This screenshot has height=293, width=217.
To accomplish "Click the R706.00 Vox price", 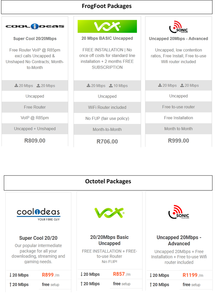I will (x=107, y=142).
